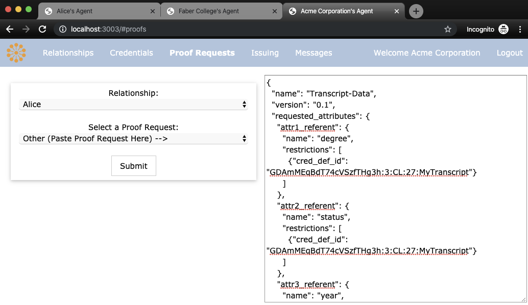Viewport: 528px width, 305px height.
Task: Switch to Faber College's Agent tab
Action: click(221, 11)
